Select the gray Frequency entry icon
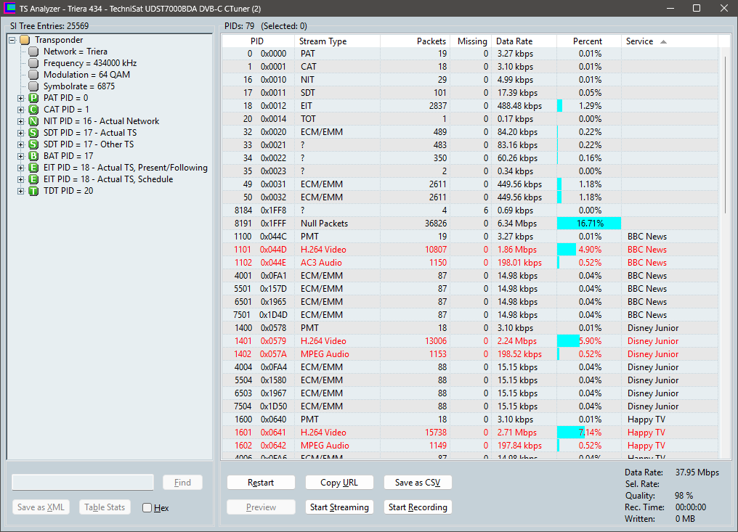The width and height of the screenshot is (738, 532). click(x=33, y=63)
